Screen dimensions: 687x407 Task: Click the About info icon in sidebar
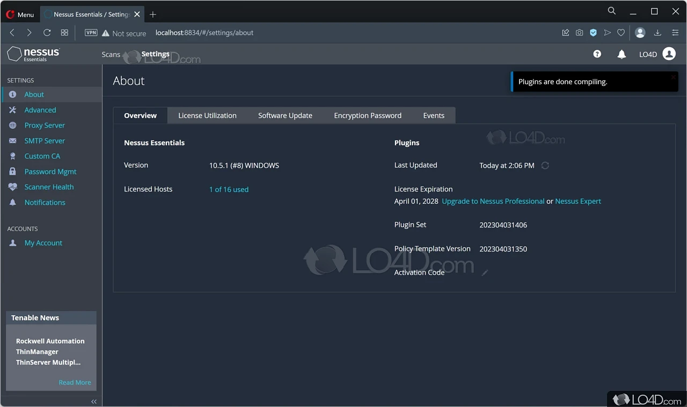pos(13,94)
